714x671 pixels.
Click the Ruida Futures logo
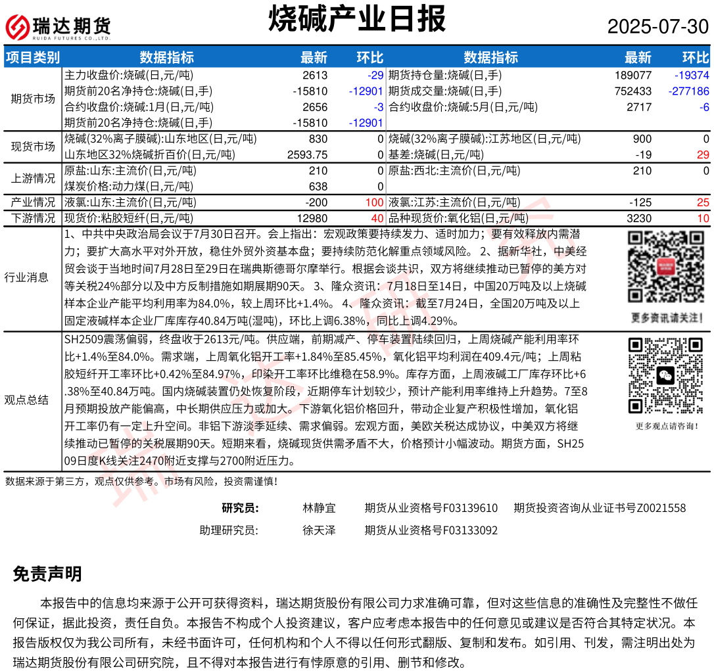(x=58, y=27)
